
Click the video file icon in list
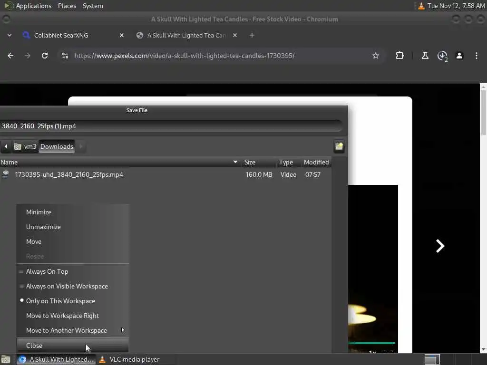click(6, 174)
